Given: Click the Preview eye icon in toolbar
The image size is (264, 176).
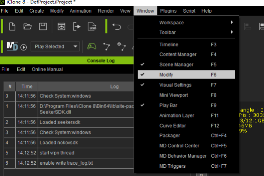Looking at the screenshot, I should coord(61,27).
